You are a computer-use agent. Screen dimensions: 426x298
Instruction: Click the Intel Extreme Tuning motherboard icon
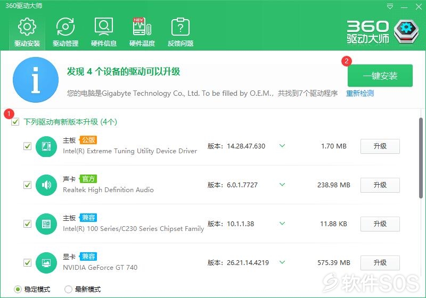click(46, 146)
